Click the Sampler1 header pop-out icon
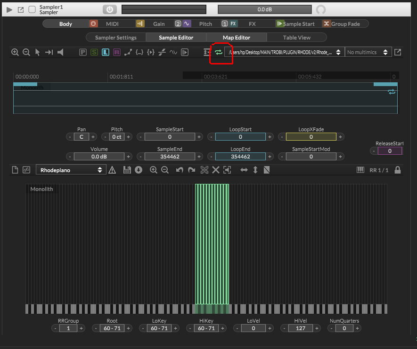 point(20,10)
